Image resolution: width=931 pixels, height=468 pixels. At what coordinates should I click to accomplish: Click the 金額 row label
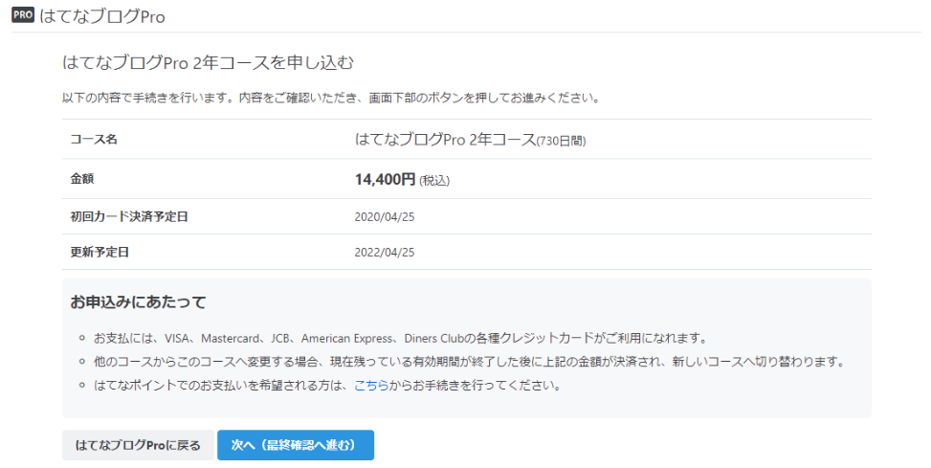[82, 179]
